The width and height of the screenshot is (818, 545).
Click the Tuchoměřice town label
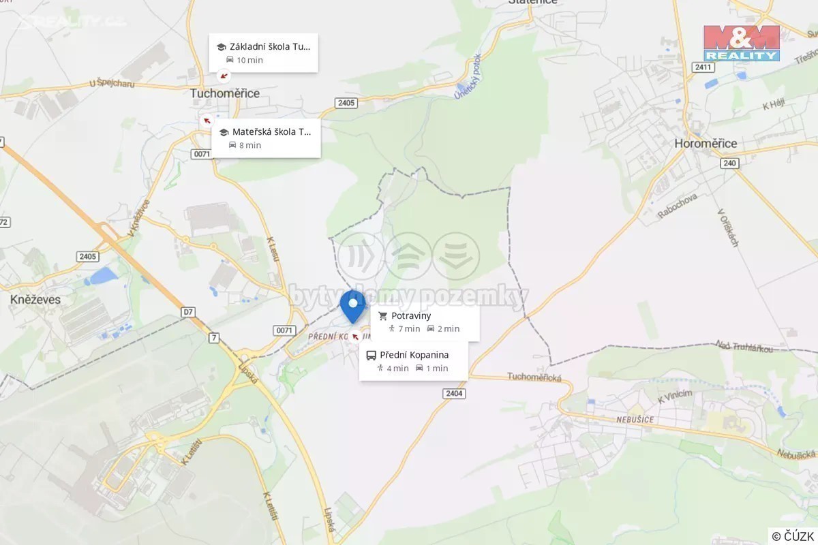224,93
